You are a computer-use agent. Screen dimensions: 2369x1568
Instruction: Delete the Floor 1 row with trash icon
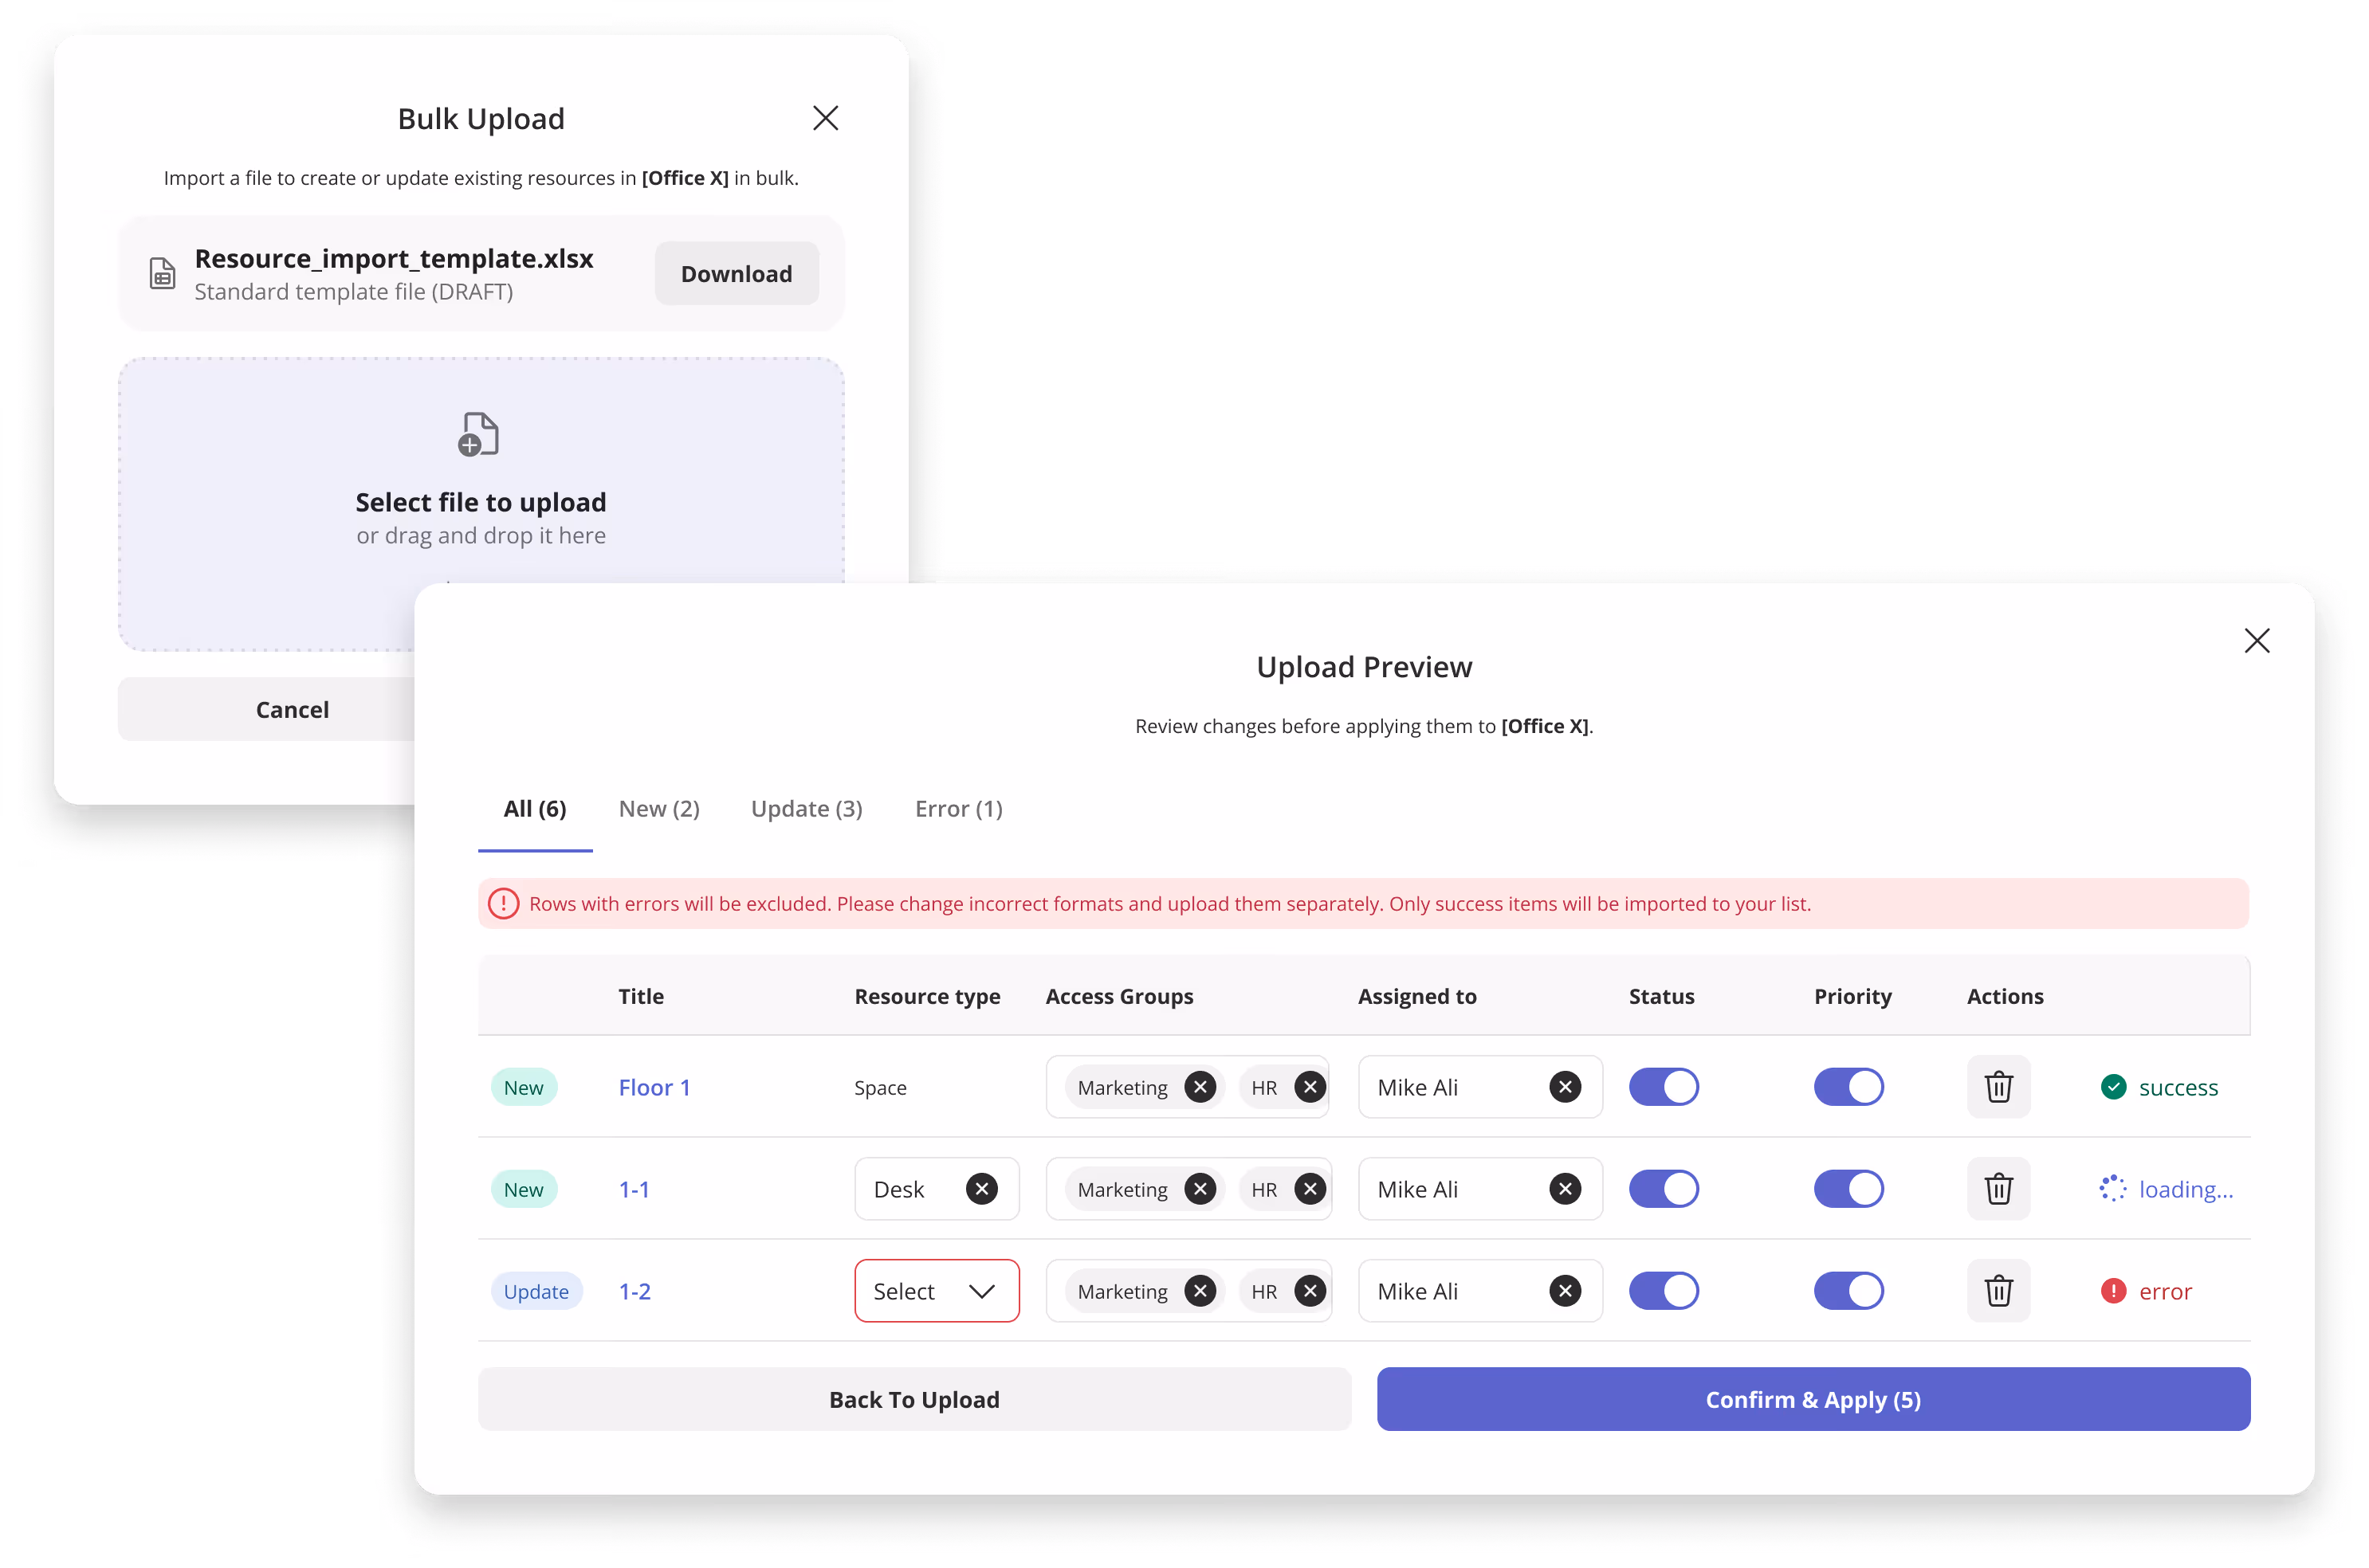tap(1998, 1087)
